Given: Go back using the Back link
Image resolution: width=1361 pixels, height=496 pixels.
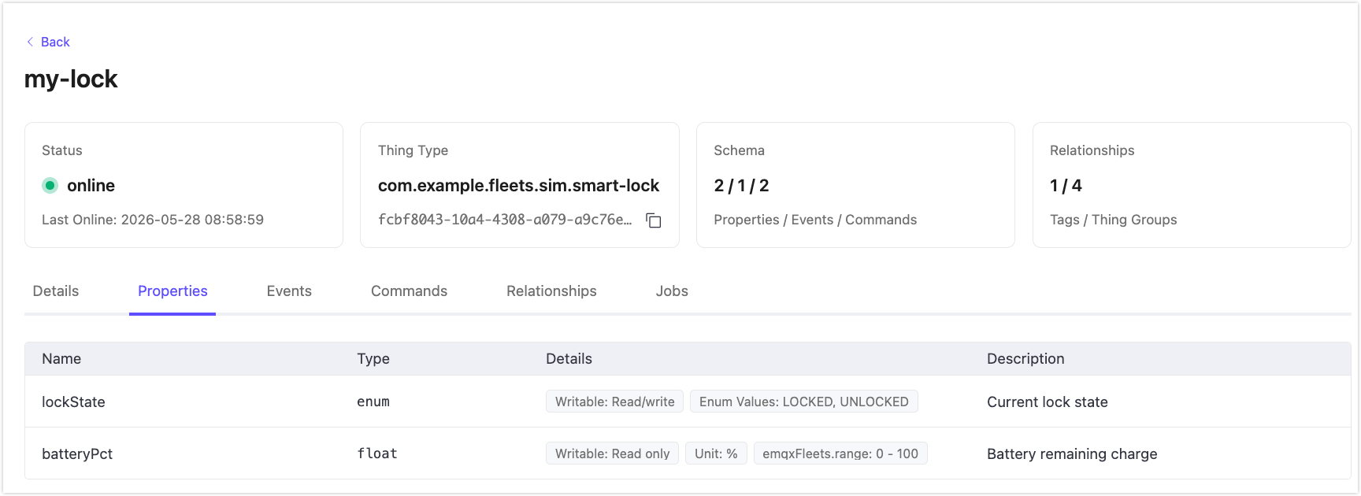Looking at the screenshot, I should tap(55, 42).
